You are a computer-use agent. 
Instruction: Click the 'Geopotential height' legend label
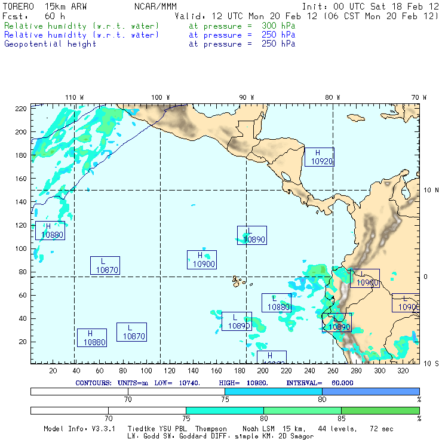pos(50,44)
